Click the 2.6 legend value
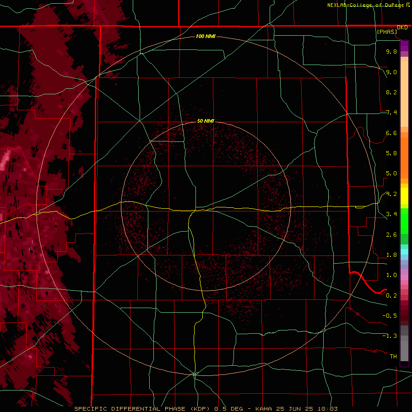The width and height of the screenshot is (412, 412). pyautogui.click(x=391, y=235)
